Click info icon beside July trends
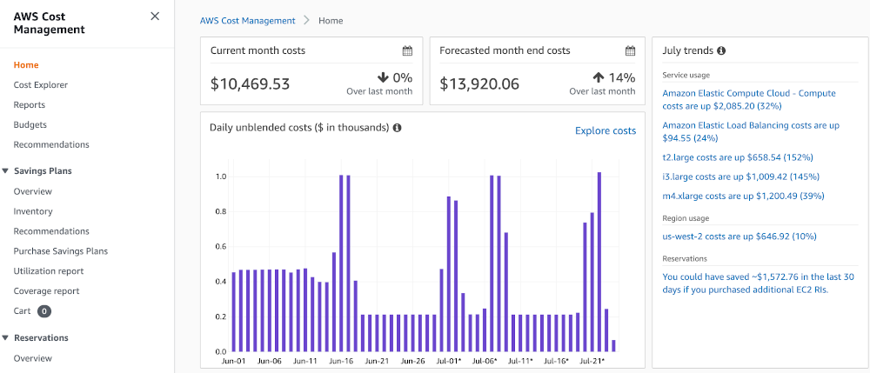This screenshot has width=870, height=373. point(721,51)
